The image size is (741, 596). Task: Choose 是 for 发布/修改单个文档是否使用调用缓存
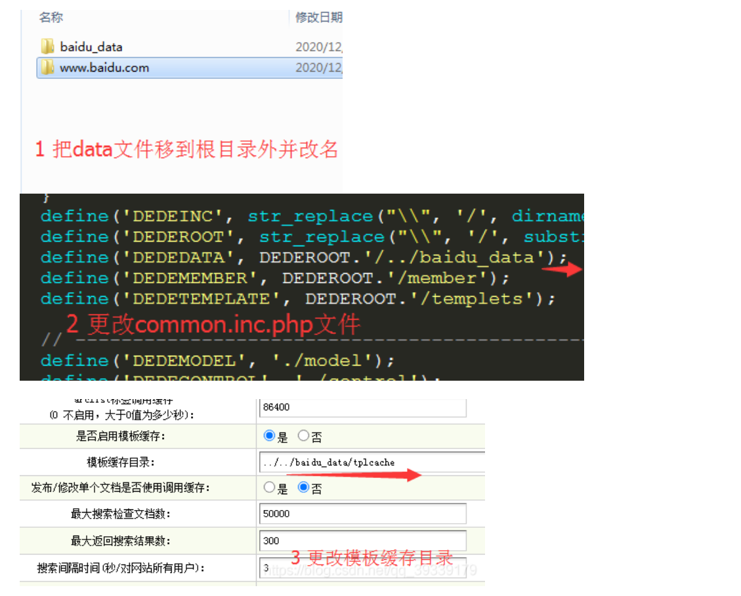point(269,488)
